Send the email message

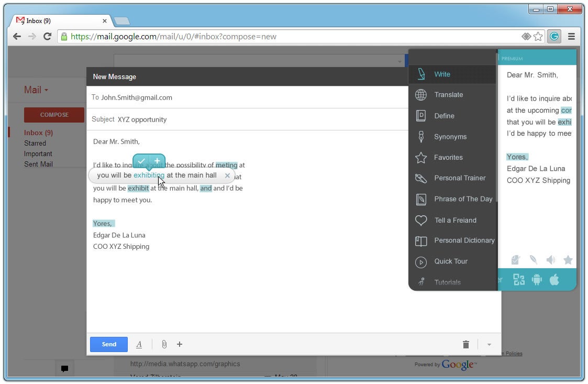click(109, 344)
